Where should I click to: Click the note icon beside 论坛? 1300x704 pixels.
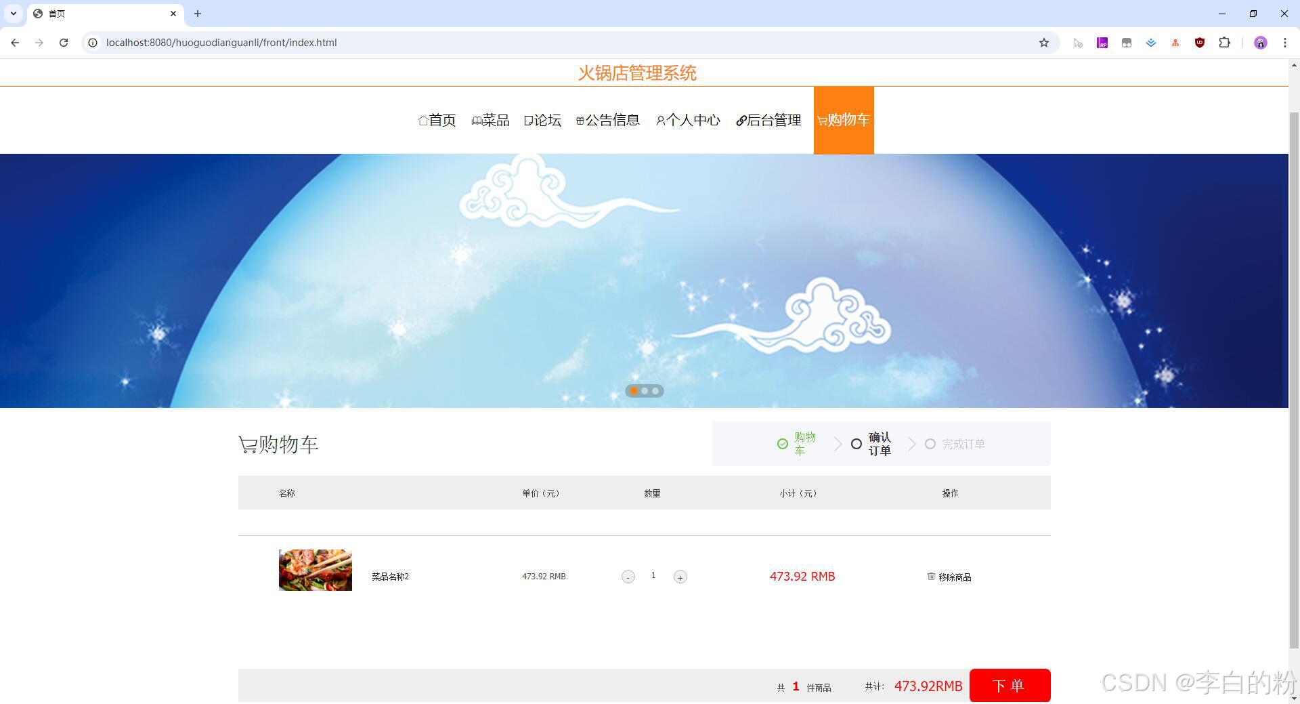[529, 121]
